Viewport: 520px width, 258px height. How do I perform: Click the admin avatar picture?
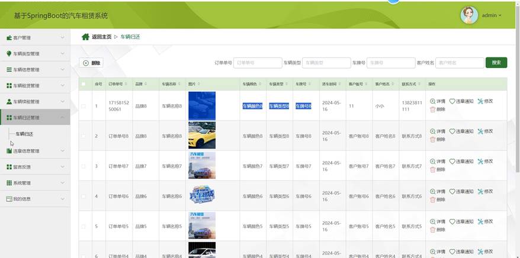(469, 15)
